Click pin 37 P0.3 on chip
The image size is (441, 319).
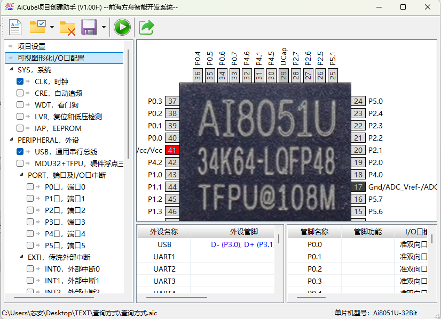(x=172, y=101)
